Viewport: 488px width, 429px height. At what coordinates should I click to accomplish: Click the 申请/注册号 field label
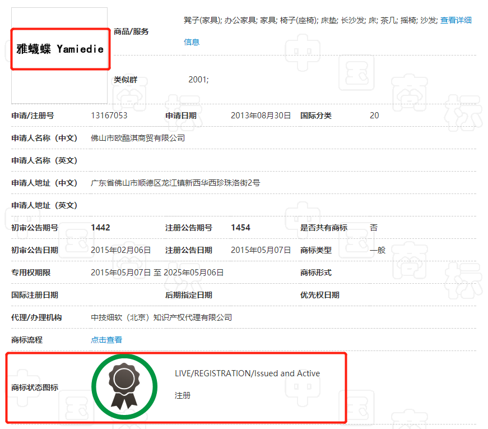[32, 116]
